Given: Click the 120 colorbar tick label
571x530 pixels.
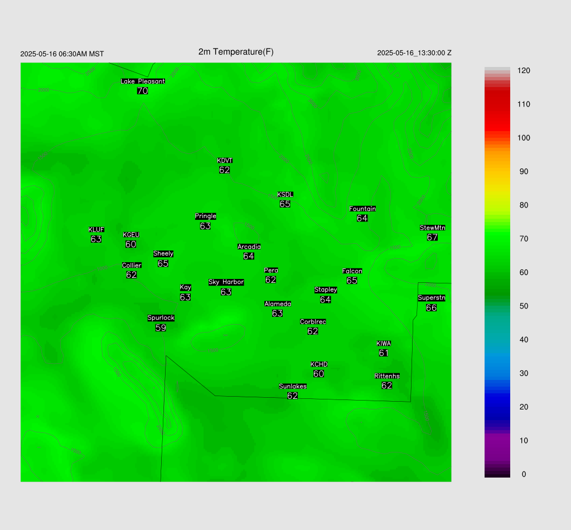Looking at the screenshot, I should click(x=524, y=71).
